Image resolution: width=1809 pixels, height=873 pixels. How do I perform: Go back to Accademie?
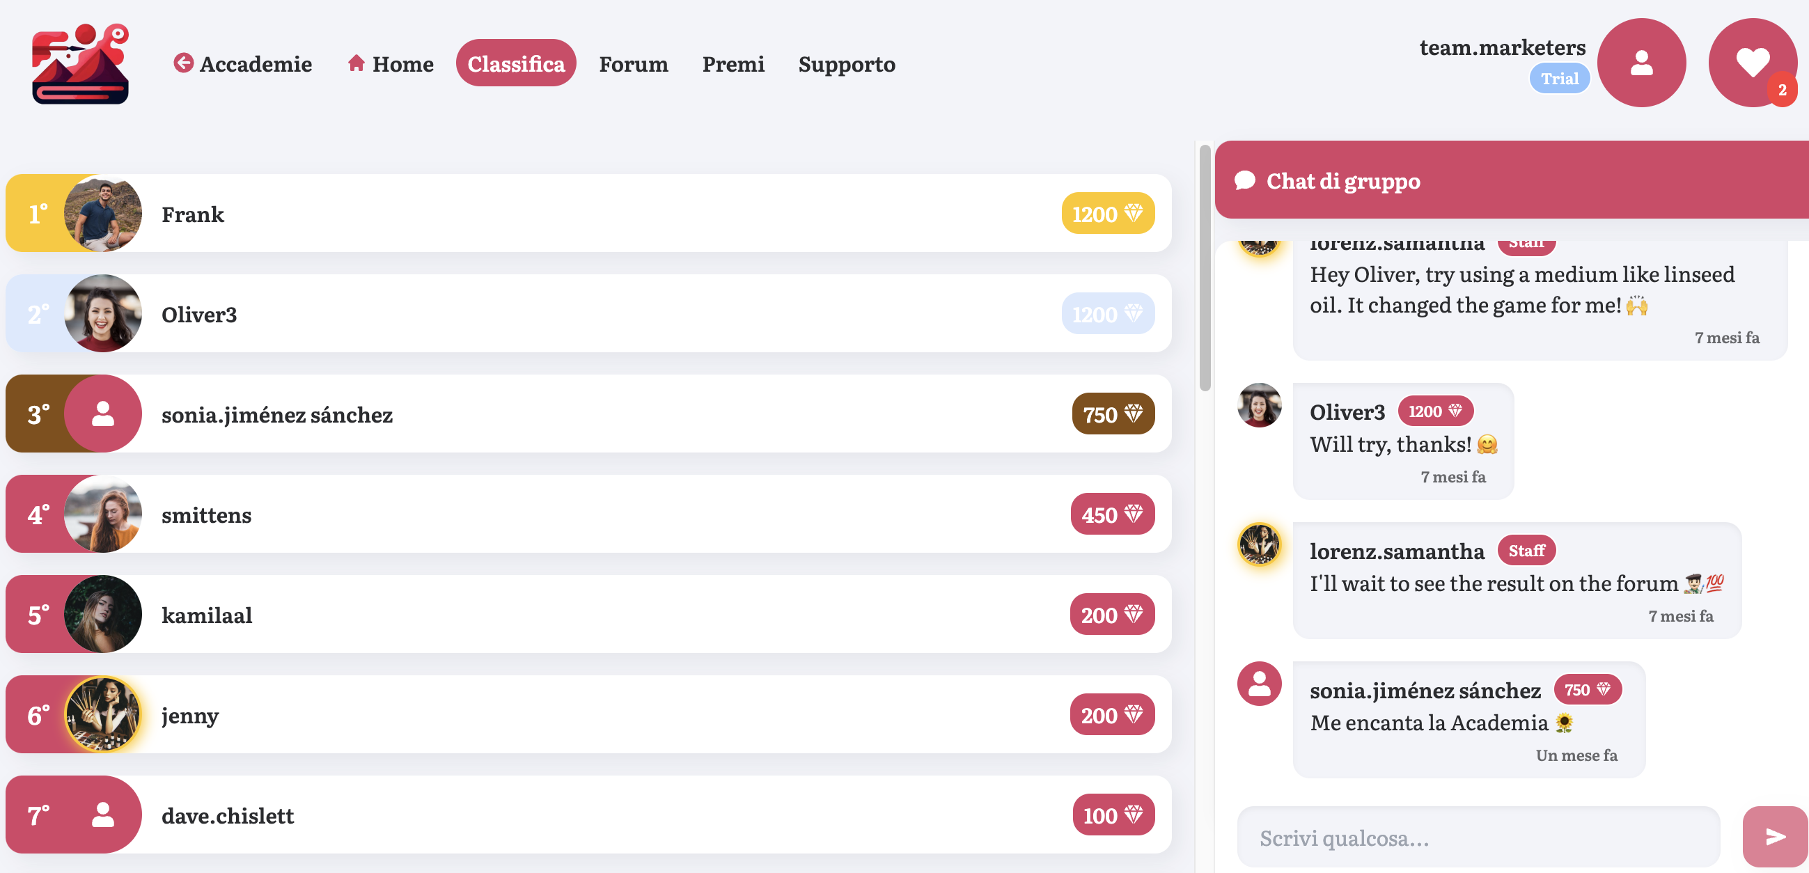pos(243,64)
